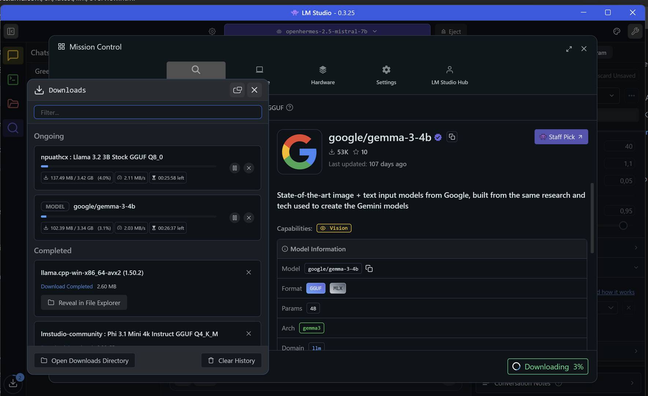The image size is (648, 396).
Task: Click the MODEL label on gemma download
Action: [55, 206]
